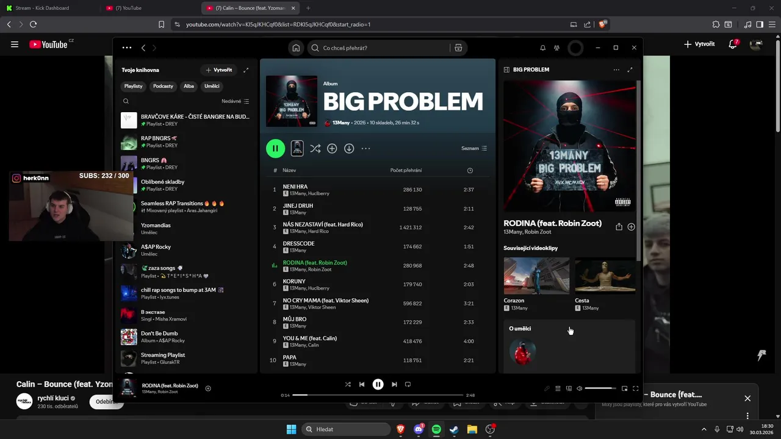Collapse the BIG PROBLEM now-playing panel
Image resolution: width=781 pixels, height=439 pixels.
click(506, 70)
